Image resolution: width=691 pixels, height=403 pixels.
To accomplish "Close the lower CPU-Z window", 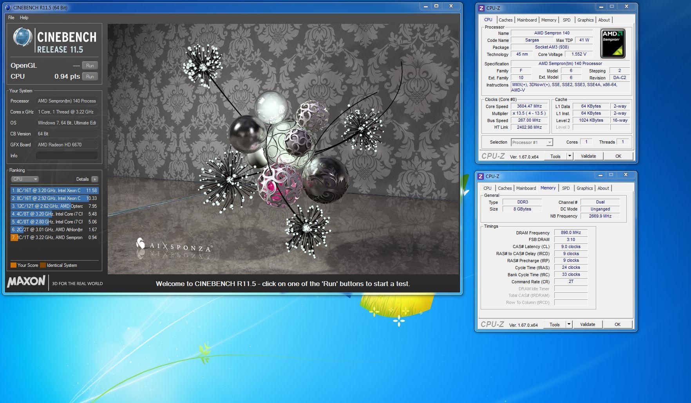I will (626, 175).
